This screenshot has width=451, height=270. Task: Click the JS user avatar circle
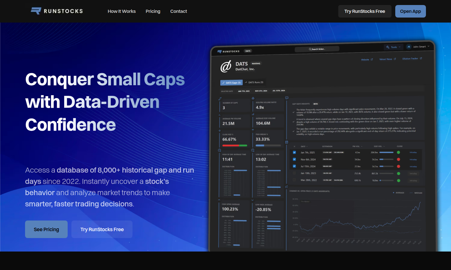pyautogui.click(x=408, y=47)
